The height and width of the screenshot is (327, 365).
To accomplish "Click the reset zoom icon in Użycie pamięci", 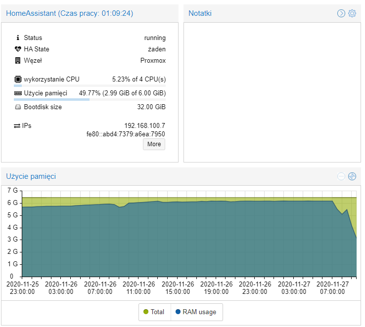I will click(352, 176).
